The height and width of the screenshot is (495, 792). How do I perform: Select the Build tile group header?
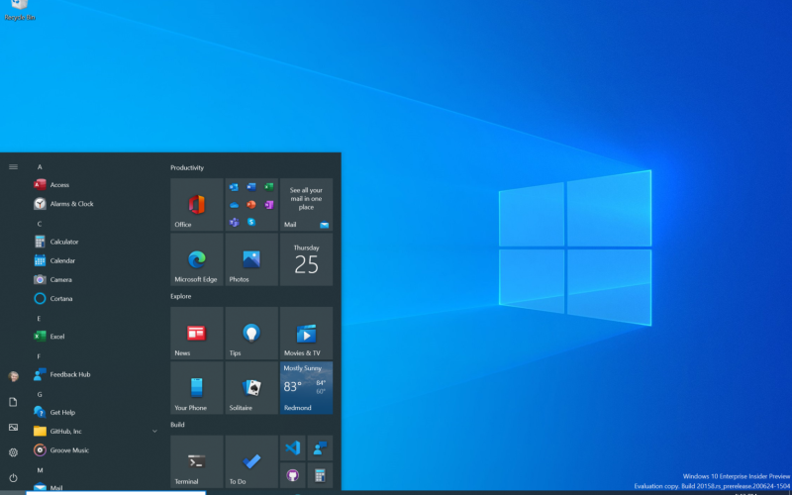pos(177,425)
